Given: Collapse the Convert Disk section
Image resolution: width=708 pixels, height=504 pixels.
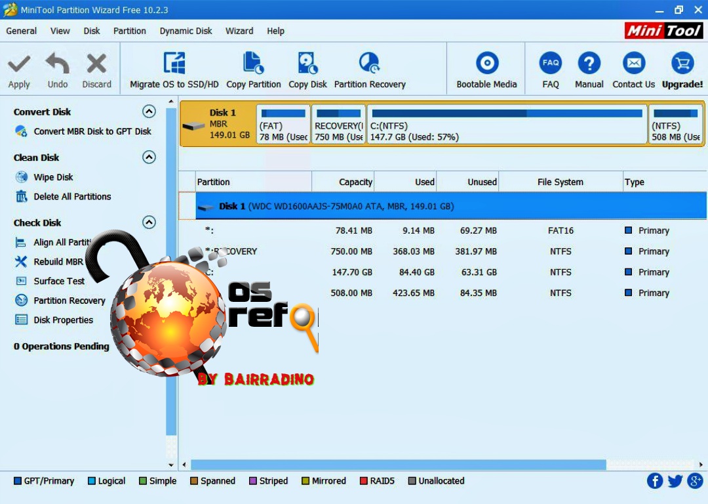Looking at the screenshot, I should coord(149,111).
